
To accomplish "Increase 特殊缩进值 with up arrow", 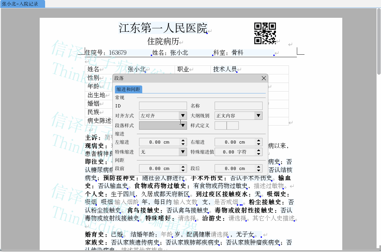I will click(259, 150).
